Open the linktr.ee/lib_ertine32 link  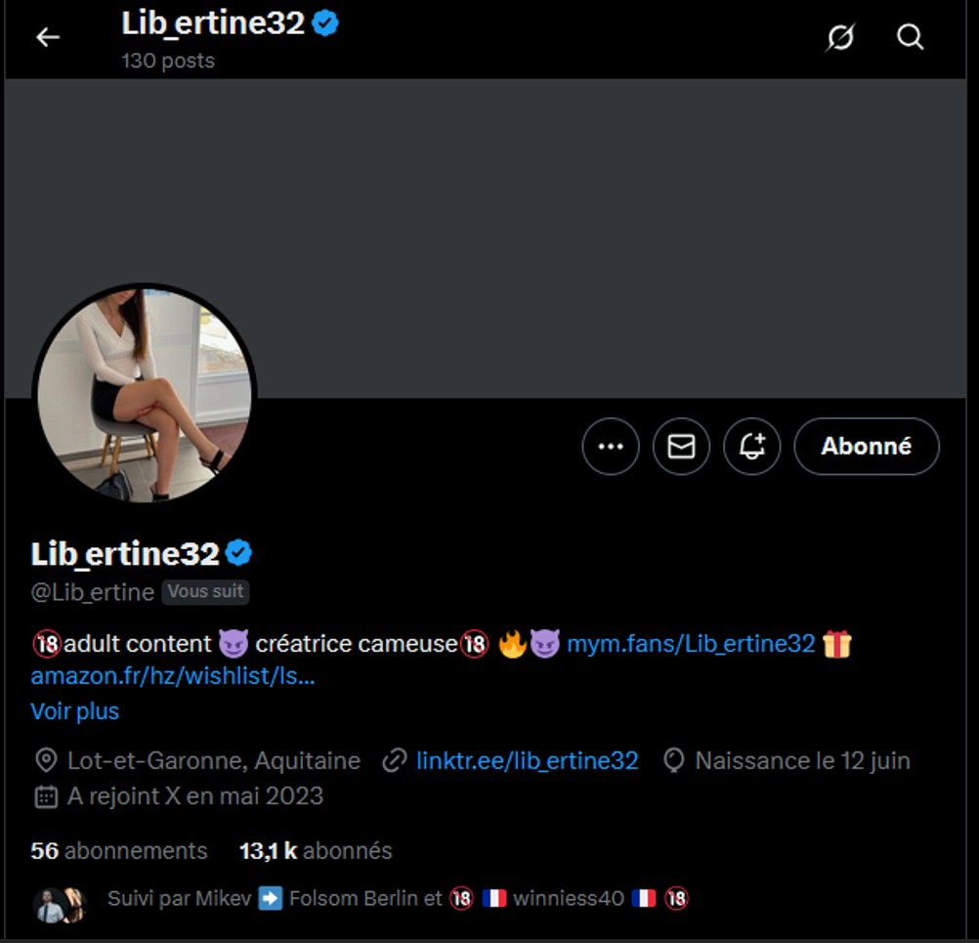tap(527, 760)
